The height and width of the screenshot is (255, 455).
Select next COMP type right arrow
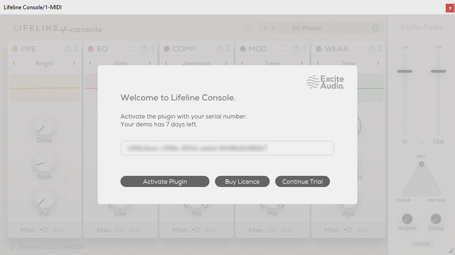(x=226, y=63)
